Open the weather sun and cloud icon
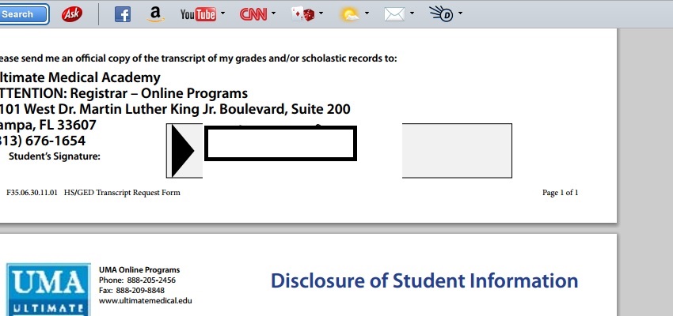 click(350, 15)
